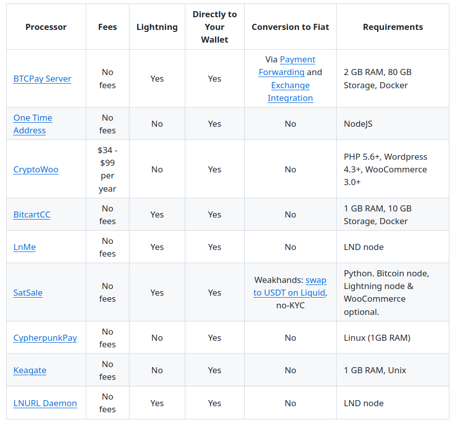
Task: Select the Requirements column header
Action: click(393, 27)
